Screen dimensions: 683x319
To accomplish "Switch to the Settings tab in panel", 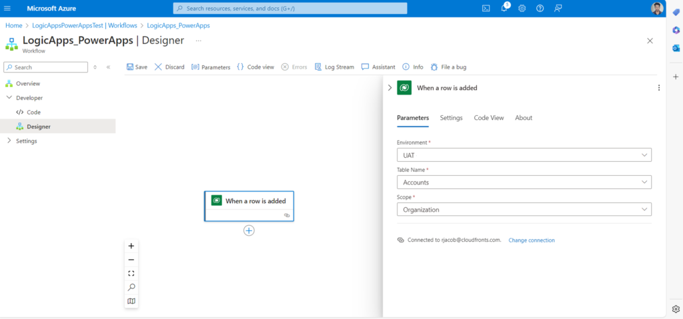I will point(452,118).
